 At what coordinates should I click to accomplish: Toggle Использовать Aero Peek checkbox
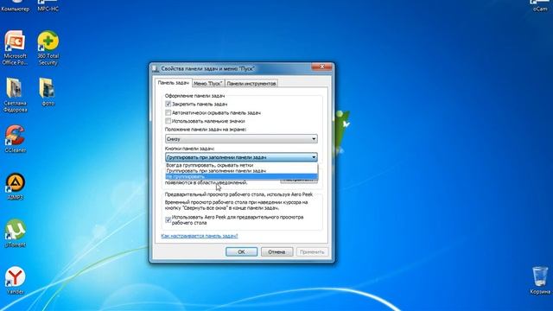coord(168,220)
